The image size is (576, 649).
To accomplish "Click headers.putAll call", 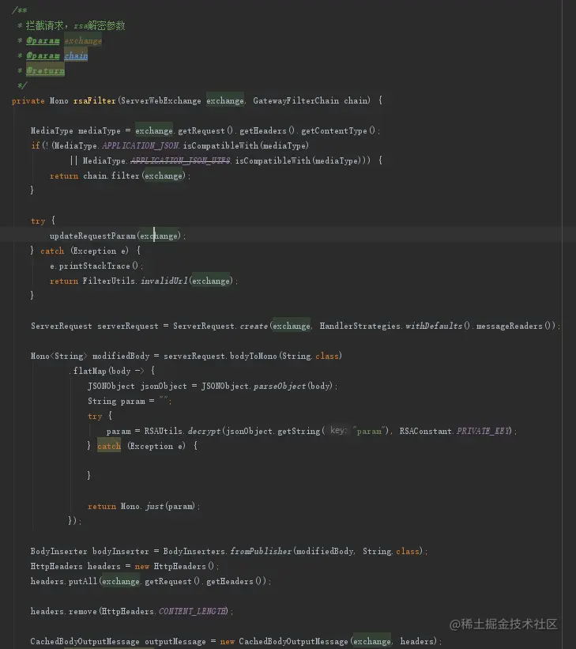I will [x=63, y=581].
